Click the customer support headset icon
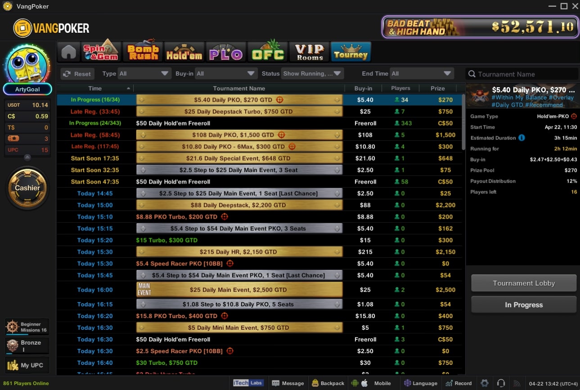The height and width of the screenshot is (390, 580). [500, 383]
